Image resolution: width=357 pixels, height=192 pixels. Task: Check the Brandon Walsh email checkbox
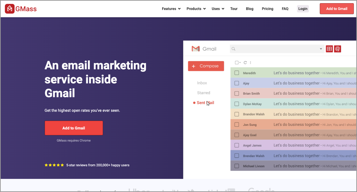(237, 114)
